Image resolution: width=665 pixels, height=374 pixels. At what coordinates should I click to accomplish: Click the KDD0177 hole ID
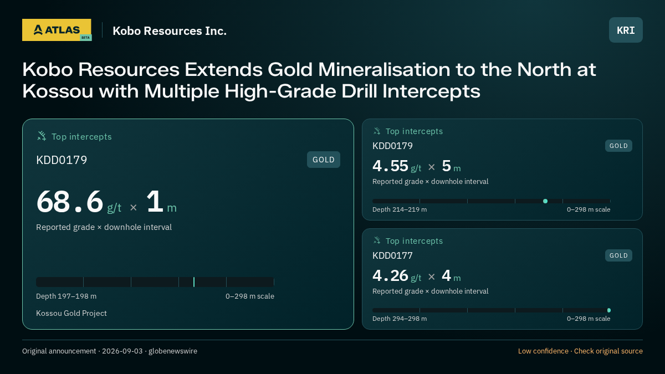coord(392,255)
